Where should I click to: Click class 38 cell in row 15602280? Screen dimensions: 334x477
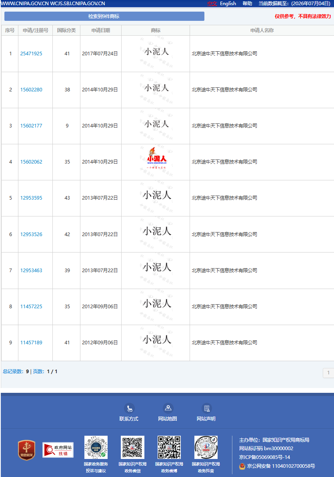pos(67,90)
